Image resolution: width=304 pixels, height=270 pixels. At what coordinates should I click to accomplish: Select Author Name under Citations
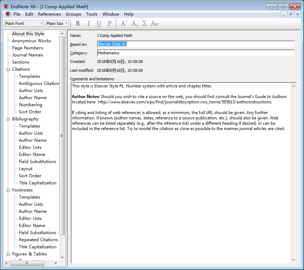pyautogui.click(x=33, y=98)
